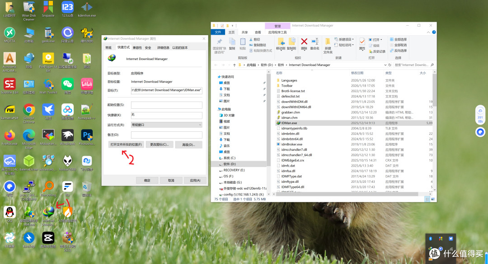Launch Notepad++ from the desktop
Viewport: 488px width, 264px height.
click(86, 111)
